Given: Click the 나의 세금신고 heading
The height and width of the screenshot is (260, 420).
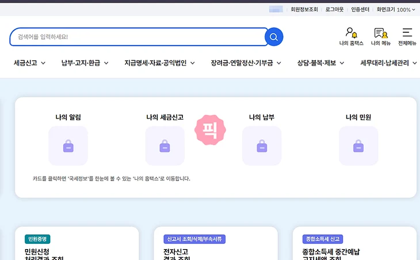Looking at the screenshot, I should 165,117.
